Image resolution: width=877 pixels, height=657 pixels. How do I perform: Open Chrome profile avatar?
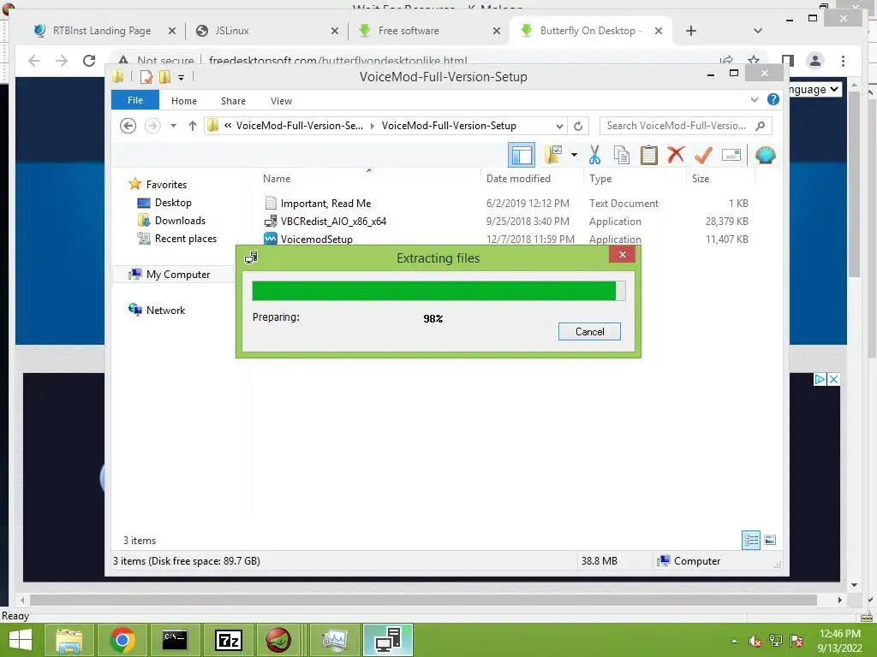pos(815,61)
